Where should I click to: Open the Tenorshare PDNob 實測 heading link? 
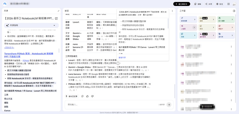pyautogui.click(x=29, y=55)
